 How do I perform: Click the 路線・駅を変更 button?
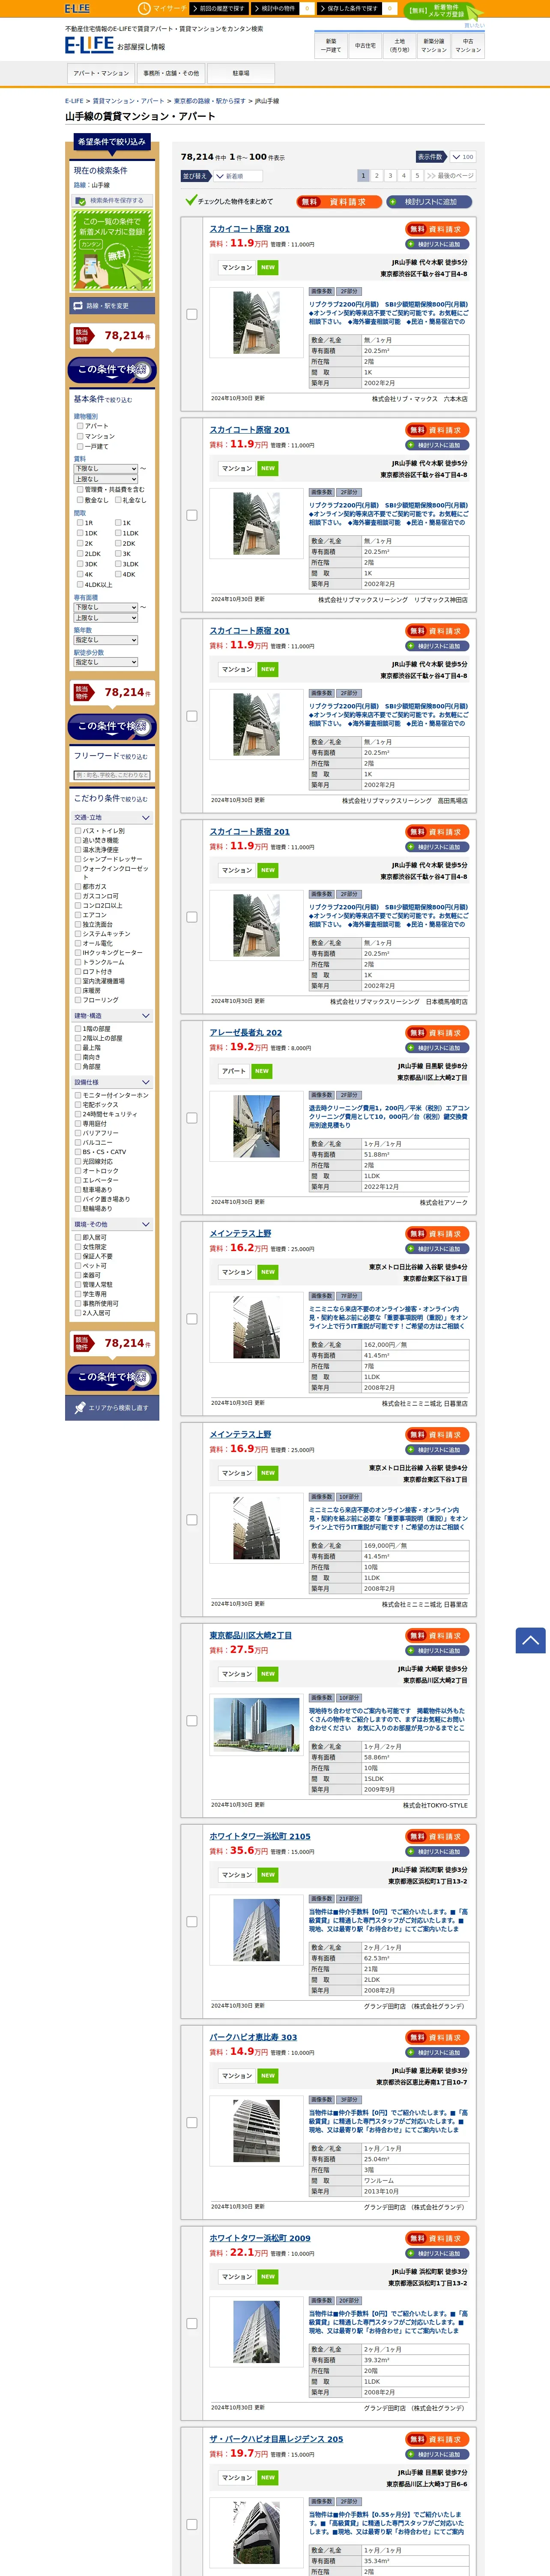113,306
